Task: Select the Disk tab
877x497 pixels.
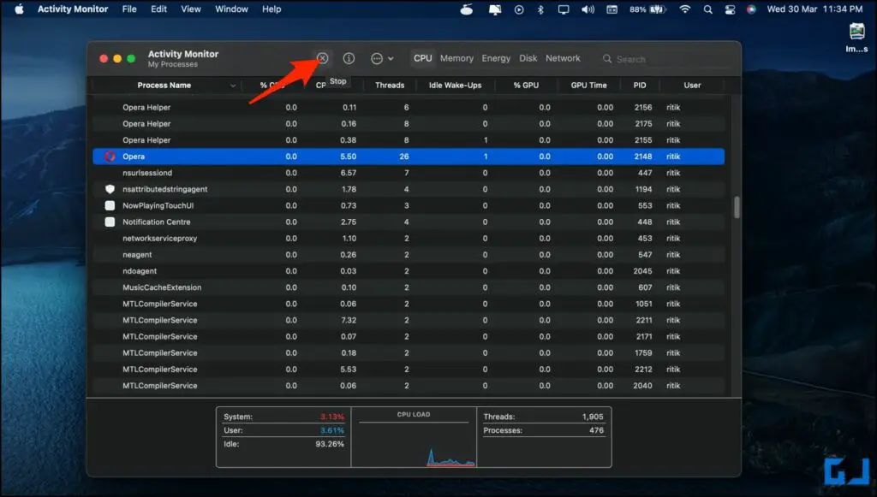Action: tap(528, 58)
